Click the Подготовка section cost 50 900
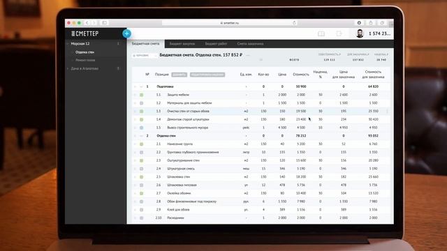 tap(301, 86)
